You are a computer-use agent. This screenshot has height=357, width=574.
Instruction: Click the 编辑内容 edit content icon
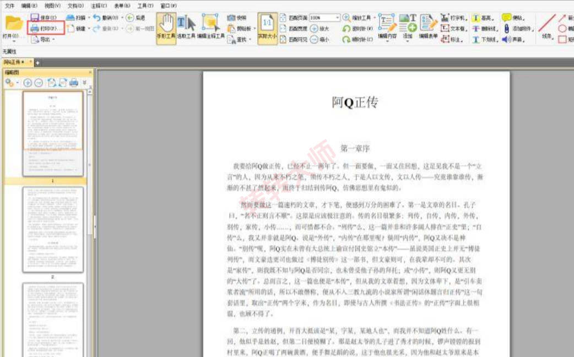pos(387,23)
